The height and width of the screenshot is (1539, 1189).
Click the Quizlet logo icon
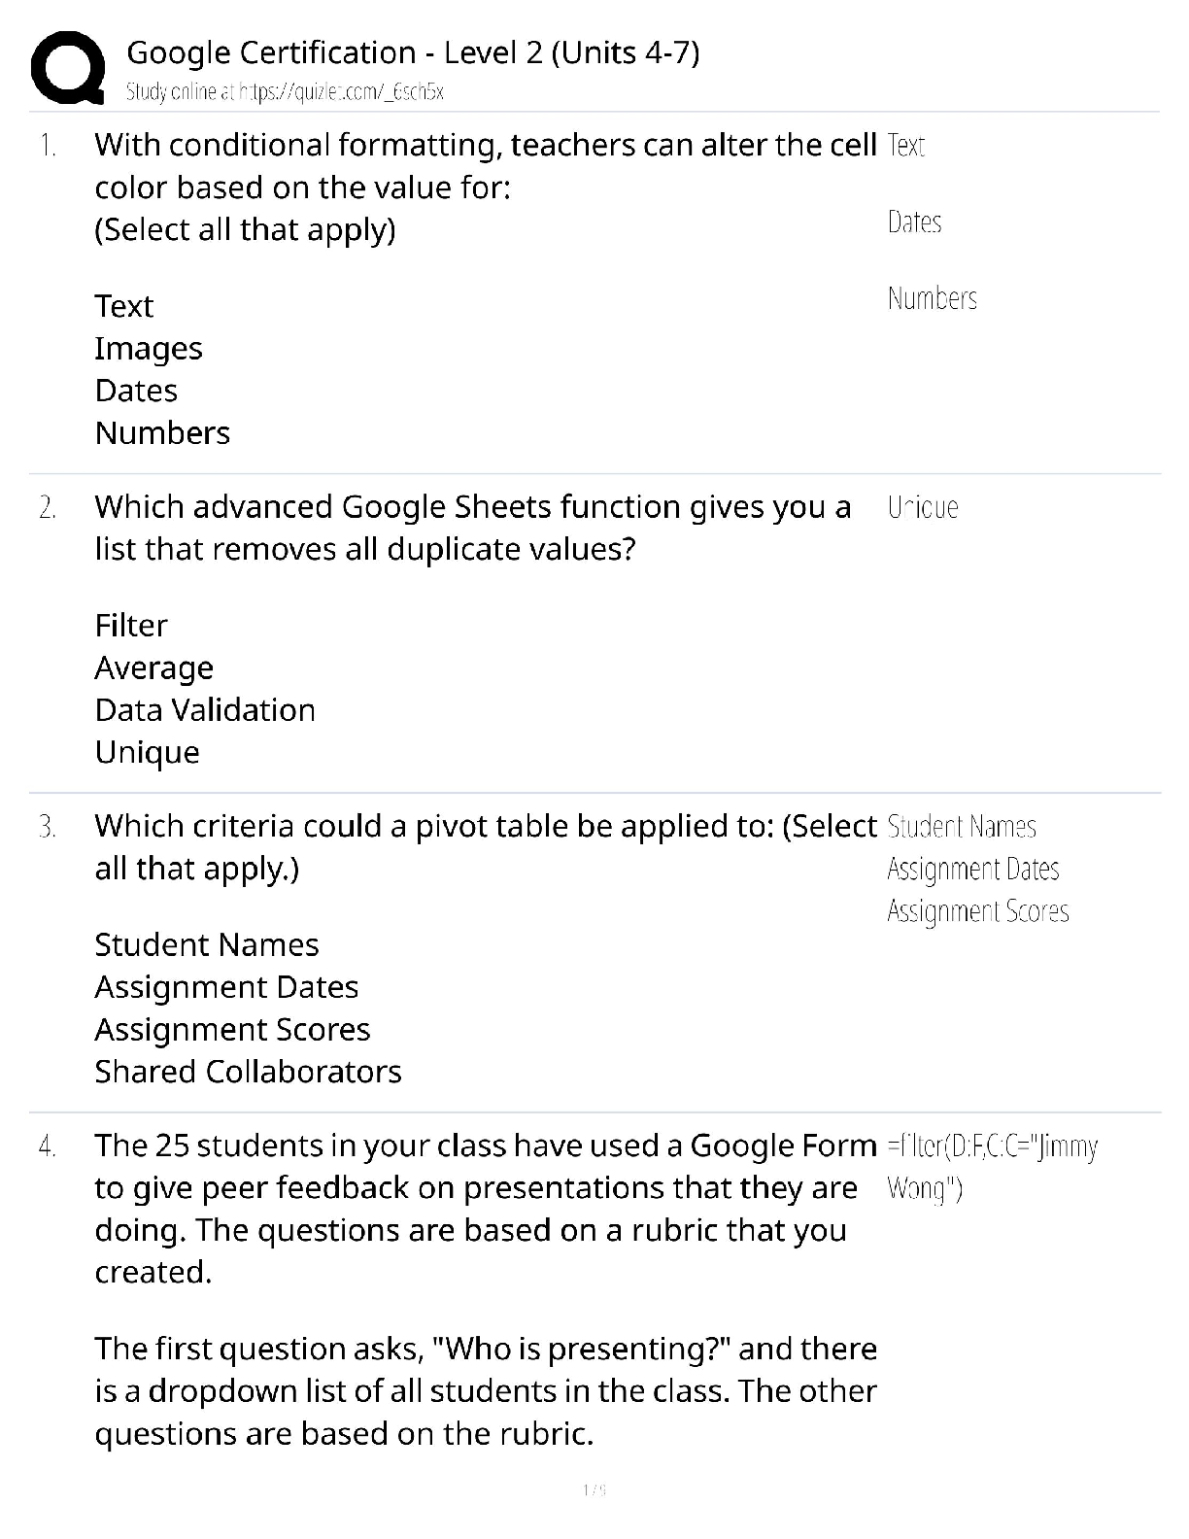68,67
